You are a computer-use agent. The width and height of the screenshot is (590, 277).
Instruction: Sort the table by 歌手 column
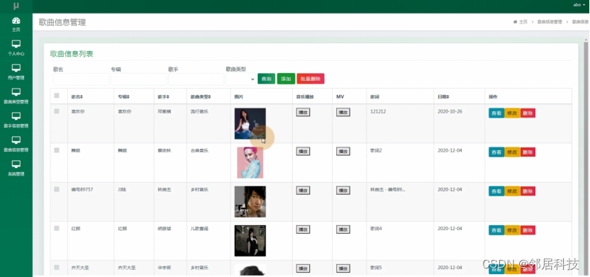coord(163,97)
